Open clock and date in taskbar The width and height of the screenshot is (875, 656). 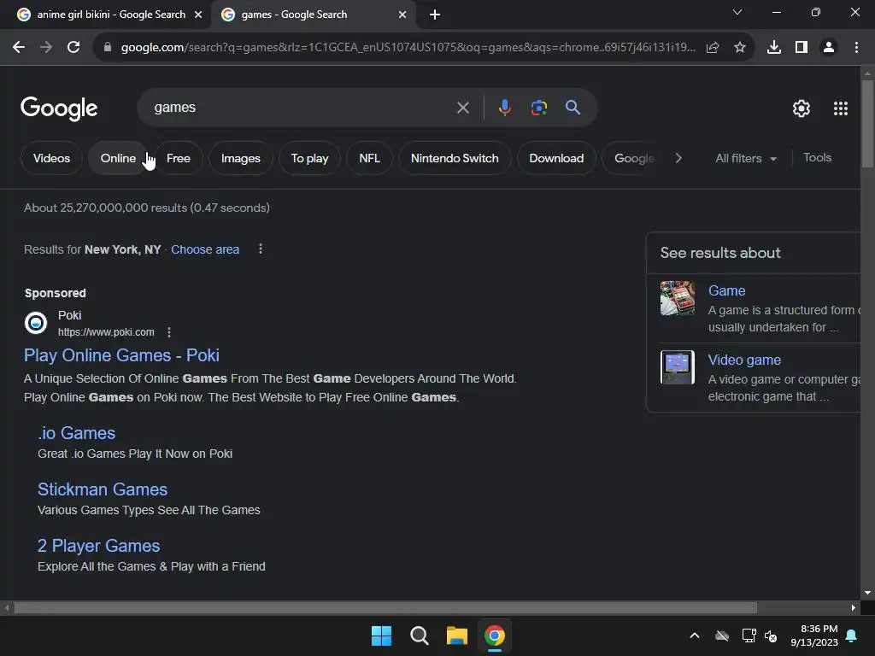point(814,635)
